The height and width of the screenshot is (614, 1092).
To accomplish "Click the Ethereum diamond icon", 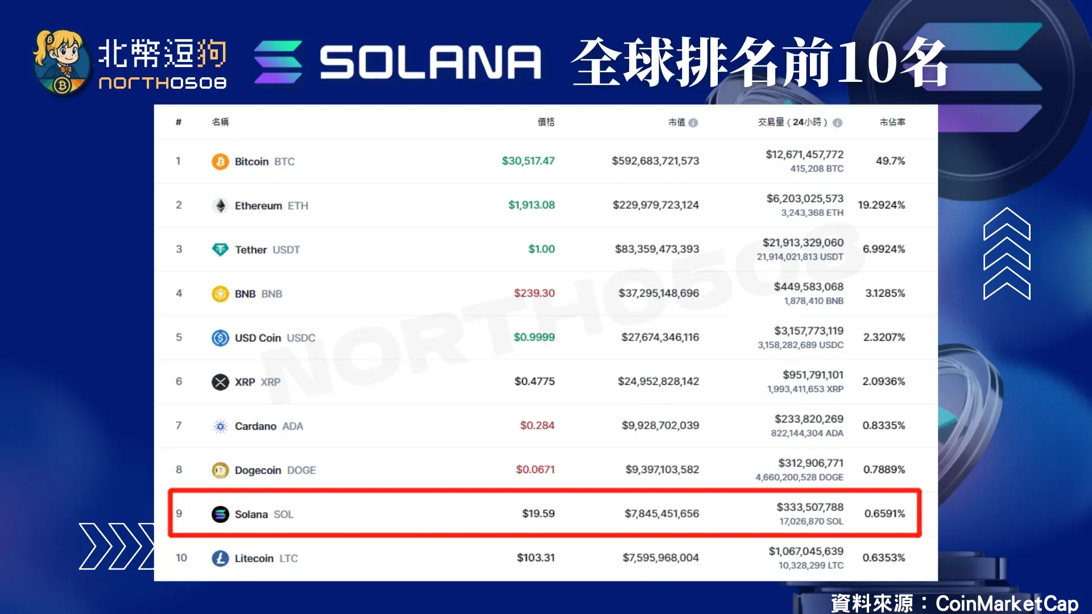I will (x=221, y=205).
